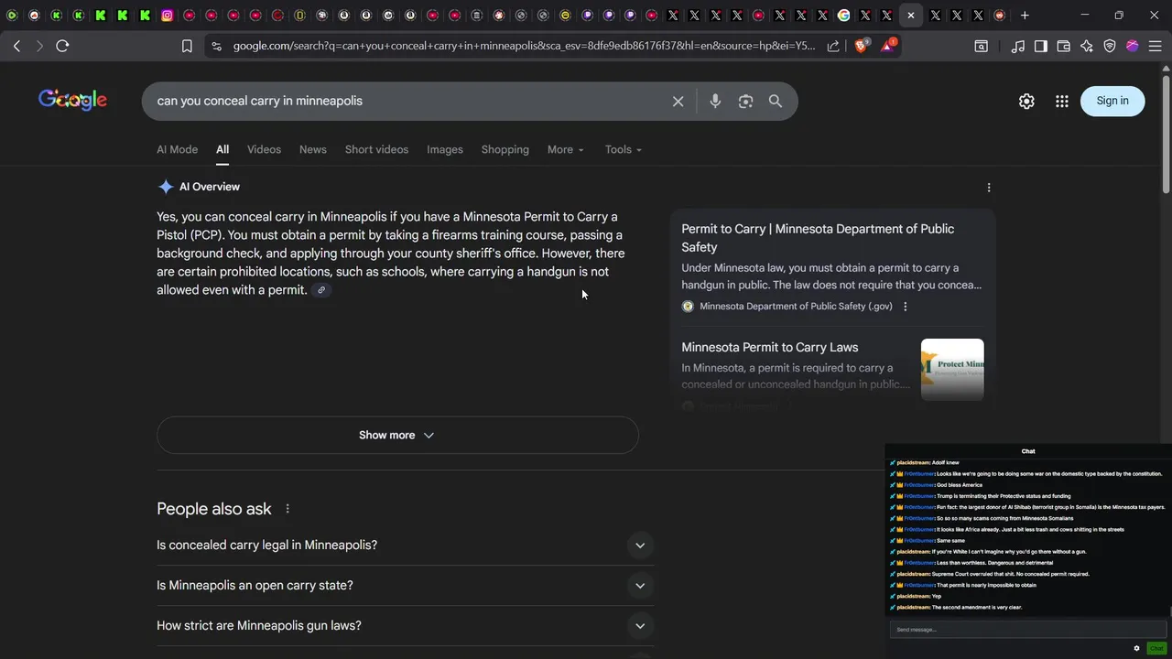Open Shopping results tab
This screenshot has width=1172, height=659.
pyautogui.click(x=505, y=150)
